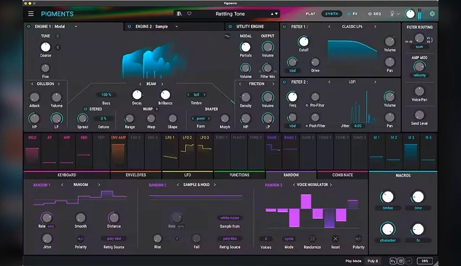The height and width of the screenshot is (266, 461).
Task: Click cycle Mode button in Random 3
Action: pyautogui.click(x=289, y=239)
